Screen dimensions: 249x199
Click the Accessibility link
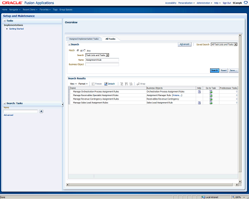171,3
